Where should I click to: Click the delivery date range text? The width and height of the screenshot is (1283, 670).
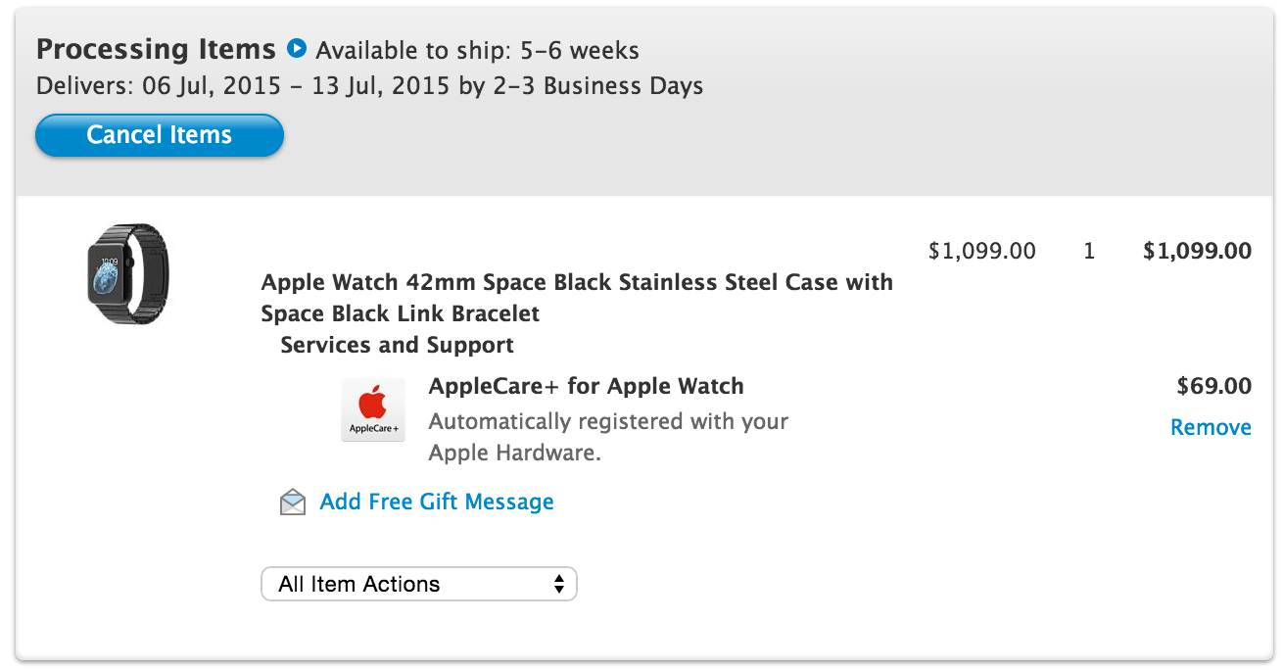[369, 86]
